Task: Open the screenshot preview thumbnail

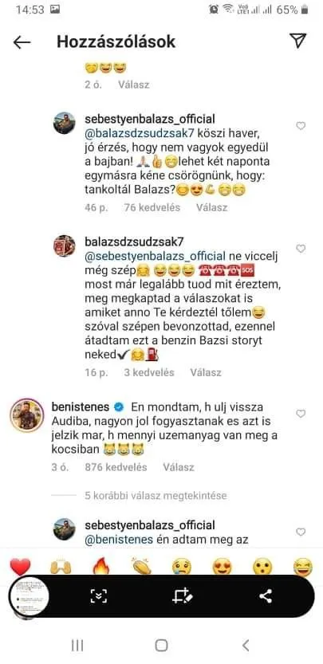Action: pyautogui.click(x=30, y=596)
